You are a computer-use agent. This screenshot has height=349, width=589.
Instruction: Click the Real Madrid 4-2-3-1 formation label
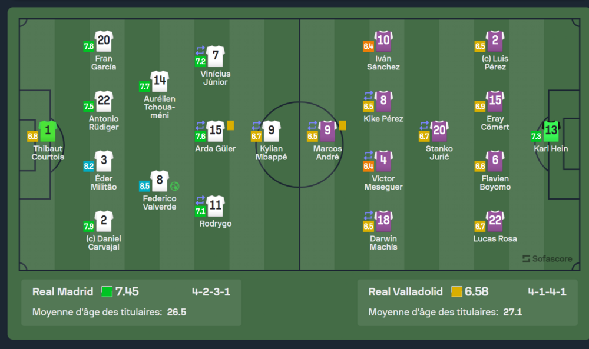coord(211,291)
